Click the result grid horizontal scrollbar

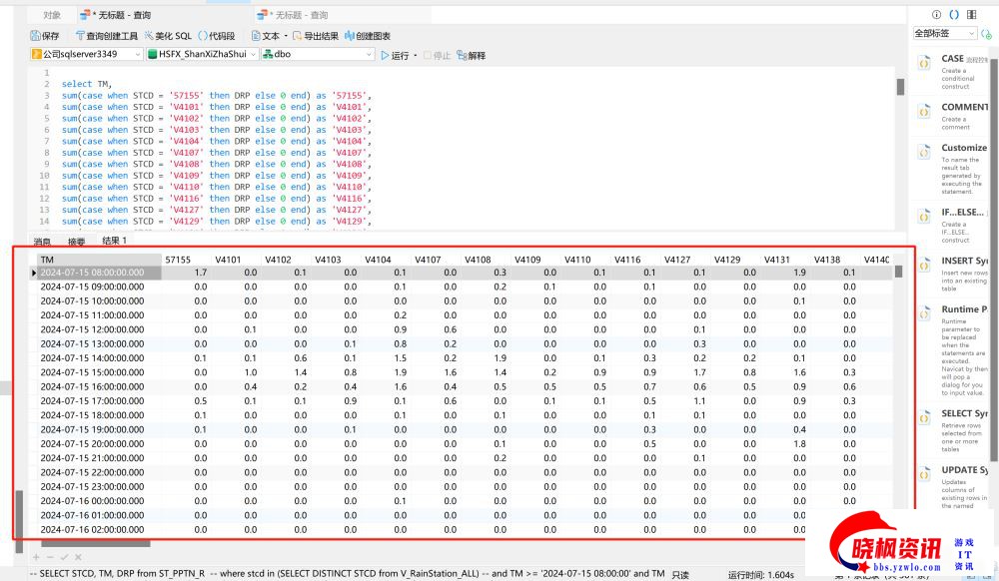[x=96, y=543]
